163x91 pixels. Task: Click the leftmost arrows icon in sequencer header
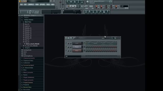(x=66, y=38)
